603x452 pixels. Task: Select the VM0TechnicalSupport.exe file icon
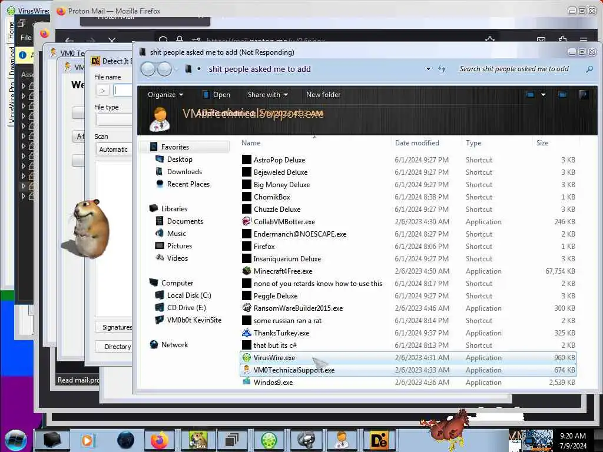click(247, 370)
